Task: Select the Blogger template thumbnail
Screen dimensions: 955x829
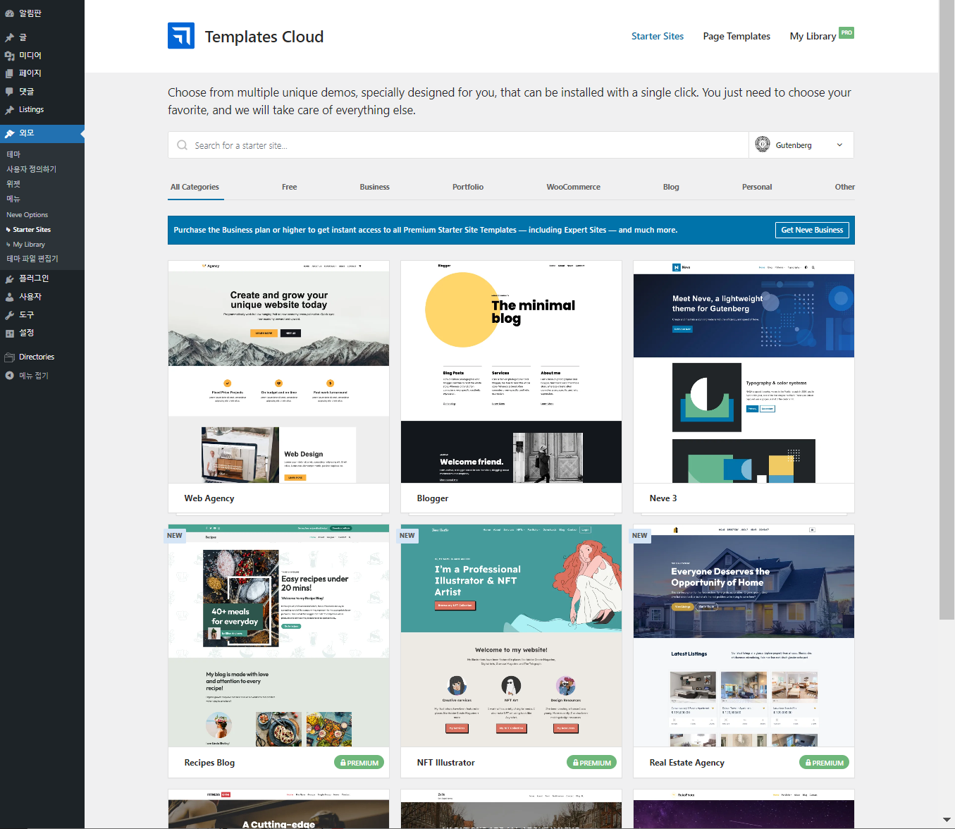Action: (511, 371)
